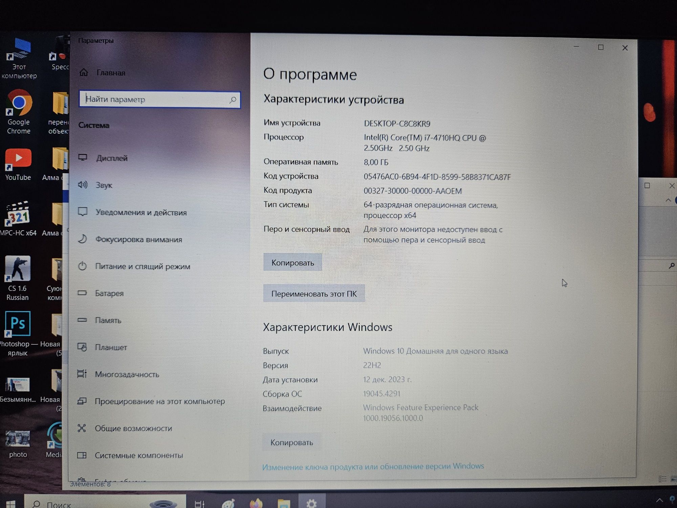
Task: Select Найти параметр search field
Action: (x=158, y=99)
